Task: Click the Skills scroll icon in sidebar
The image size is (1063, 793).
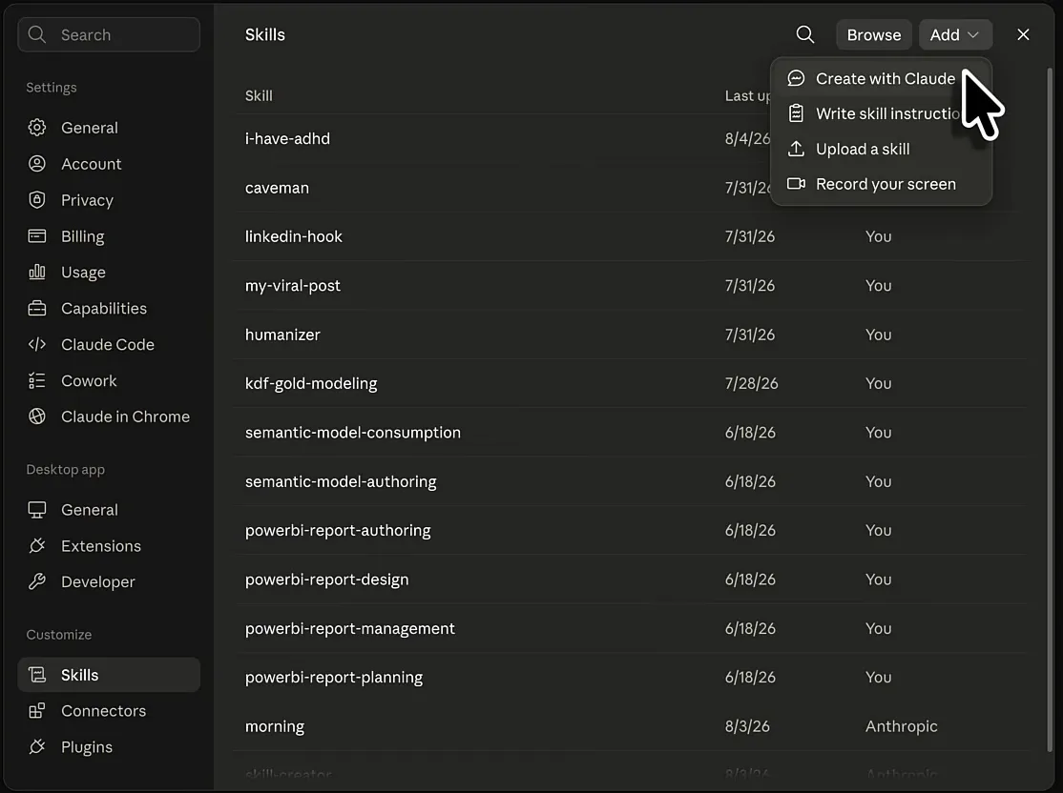Action: tap(37, 675)
